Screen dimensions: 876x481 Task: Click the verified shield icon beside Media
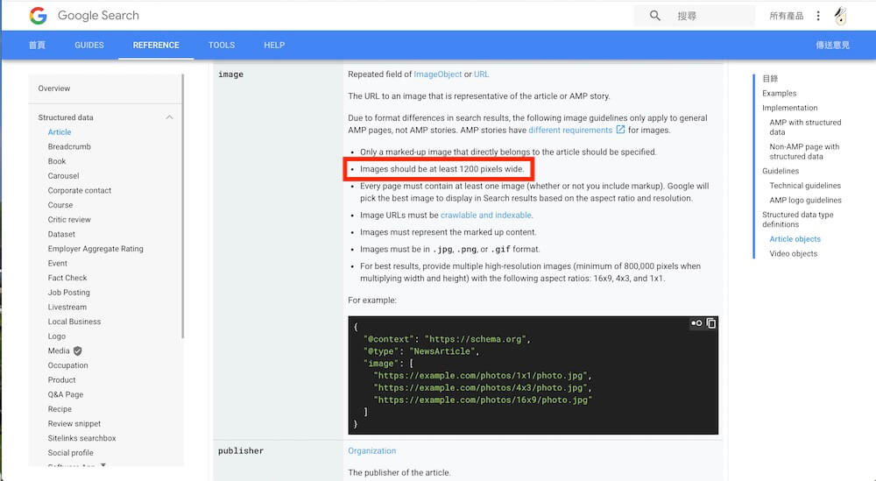78,350
